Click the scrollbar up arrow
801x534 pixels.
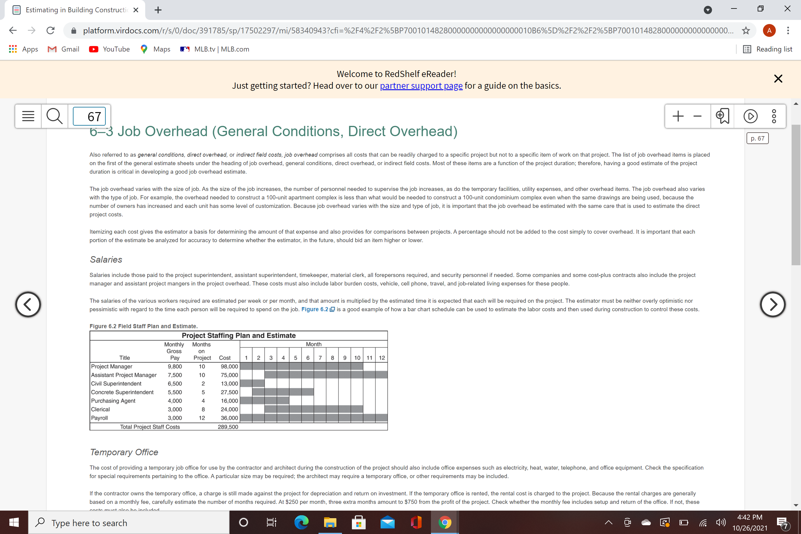(795, 103)
